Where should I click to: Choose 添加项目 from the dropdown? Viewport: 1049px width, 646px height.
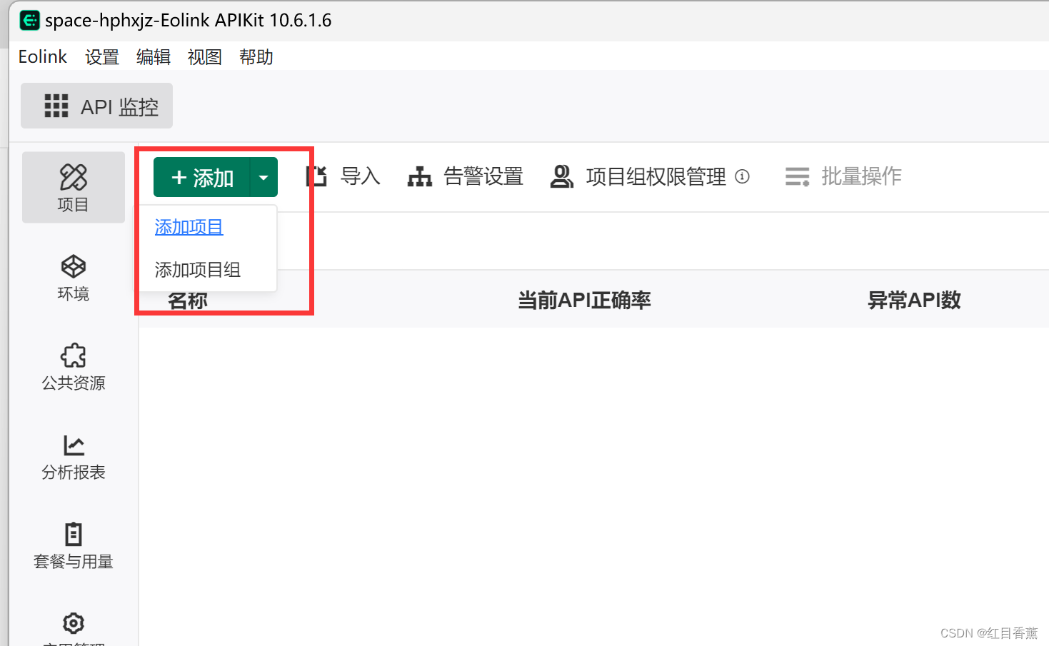pyautogui.click(x=189, y=227)
